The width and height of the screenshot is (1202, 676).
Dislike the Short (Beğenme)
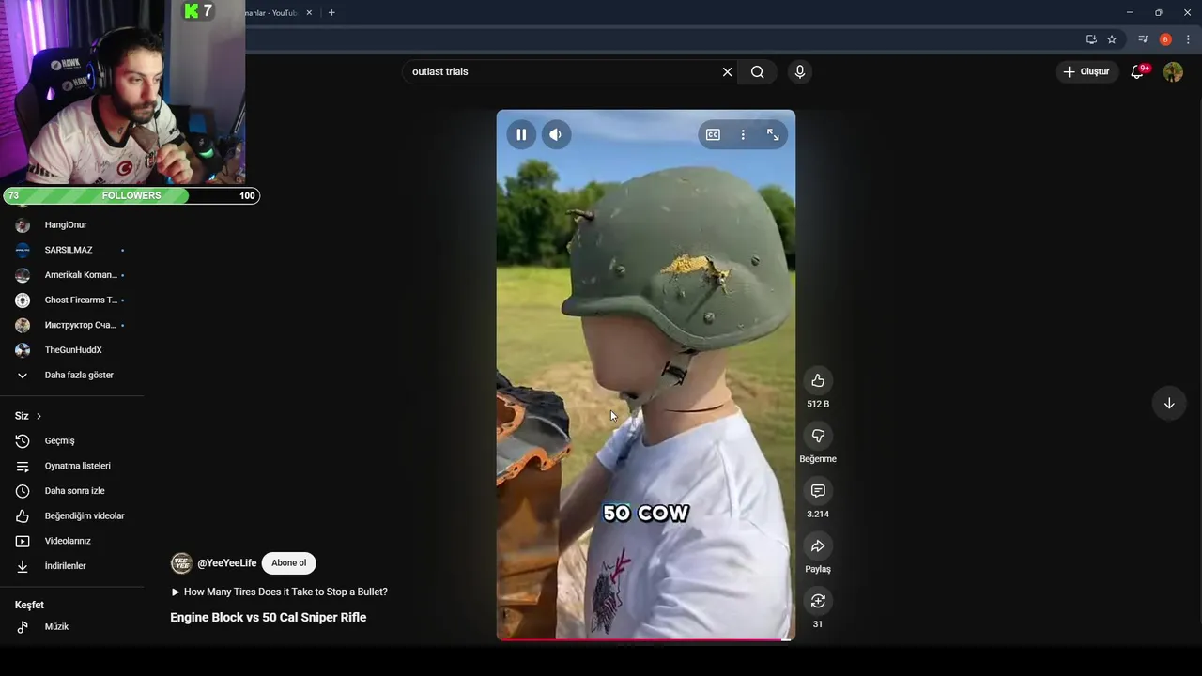pyautogui.click(x=818, y=436)
